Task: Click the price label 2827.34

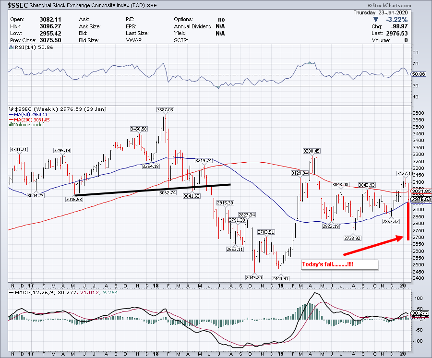Action: pyautogui.click(x=247, y=215)
